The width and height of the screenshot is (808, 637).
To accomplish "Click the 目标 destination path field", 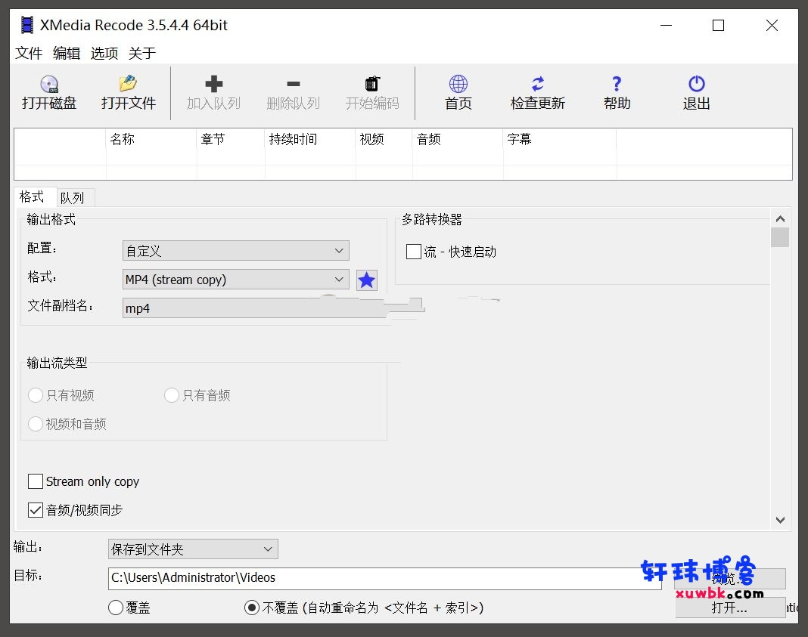I will click(384, 578).
